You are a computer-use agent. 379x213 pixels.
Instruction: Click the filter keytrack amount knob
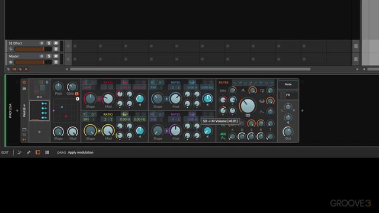pyautogui.click(x=270, y=101)
